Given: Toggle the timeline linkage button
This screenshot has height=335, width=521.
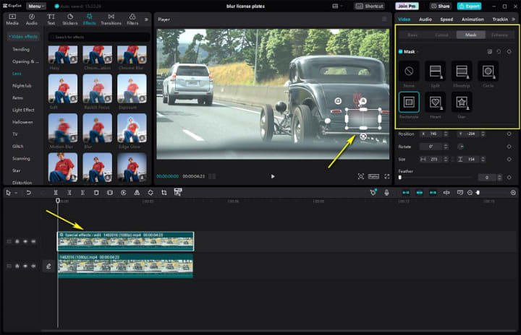Looking at the screenshot, I should (x=433, y=192).
